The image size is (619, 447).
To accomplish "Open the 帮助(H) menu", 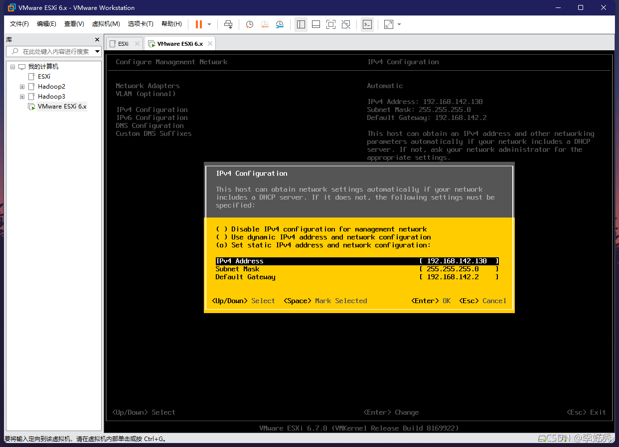I will [x=171, y=24].
